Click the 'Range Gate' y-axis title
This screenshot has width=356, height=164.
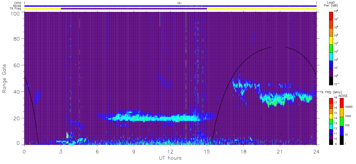[4, 79]
